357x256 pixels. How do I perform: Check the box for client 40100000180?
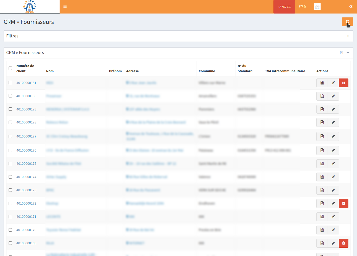click(x=10, y=96)
